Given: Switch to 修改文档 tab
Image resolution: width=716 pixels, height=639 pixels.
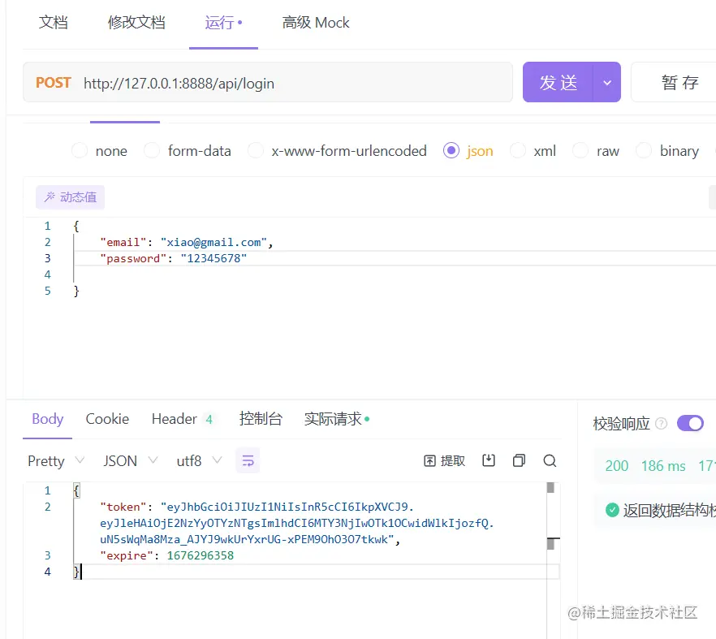Looking at the screenshot, I should (136, 23).
